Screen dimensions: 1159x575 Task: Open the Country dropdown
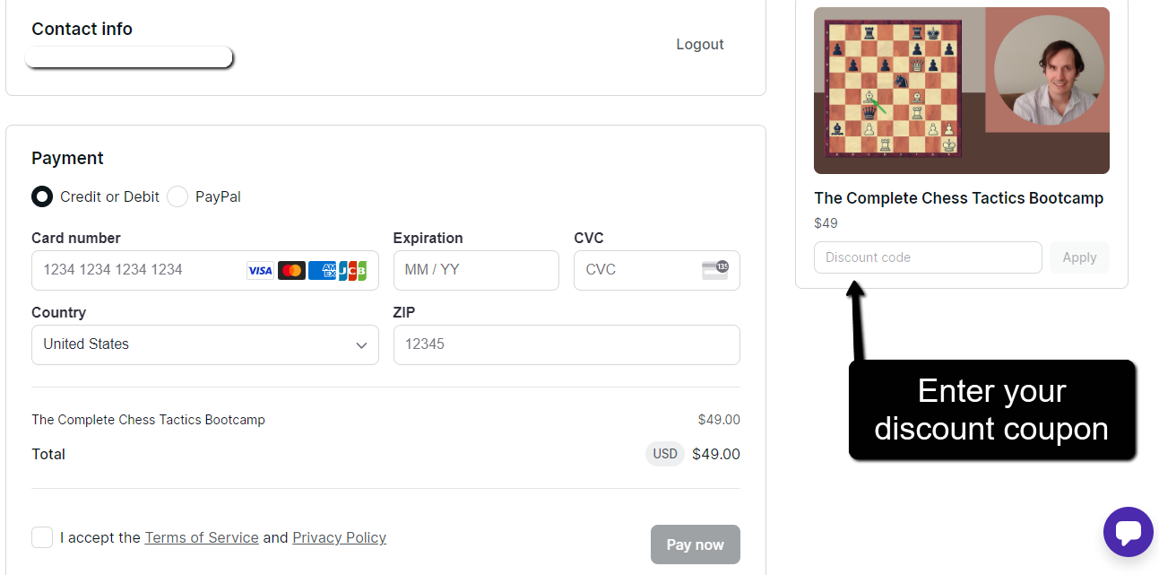point(204,344)
